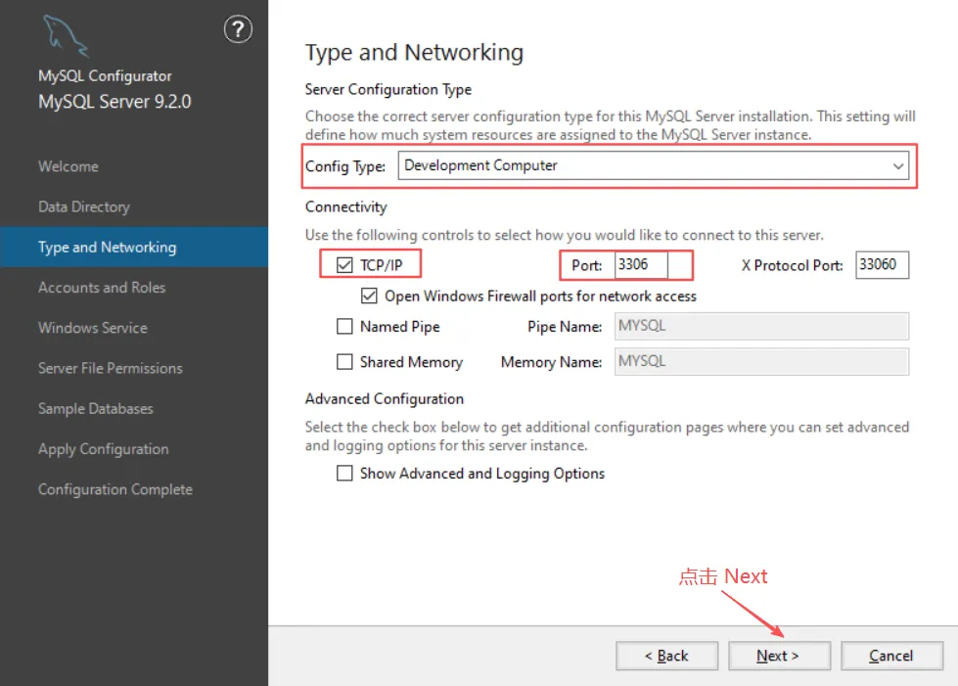Image resolution: width=958 pixels, height=686 pixels.
Task: Enable the Shared Memory checkbox
Action: 344,362
